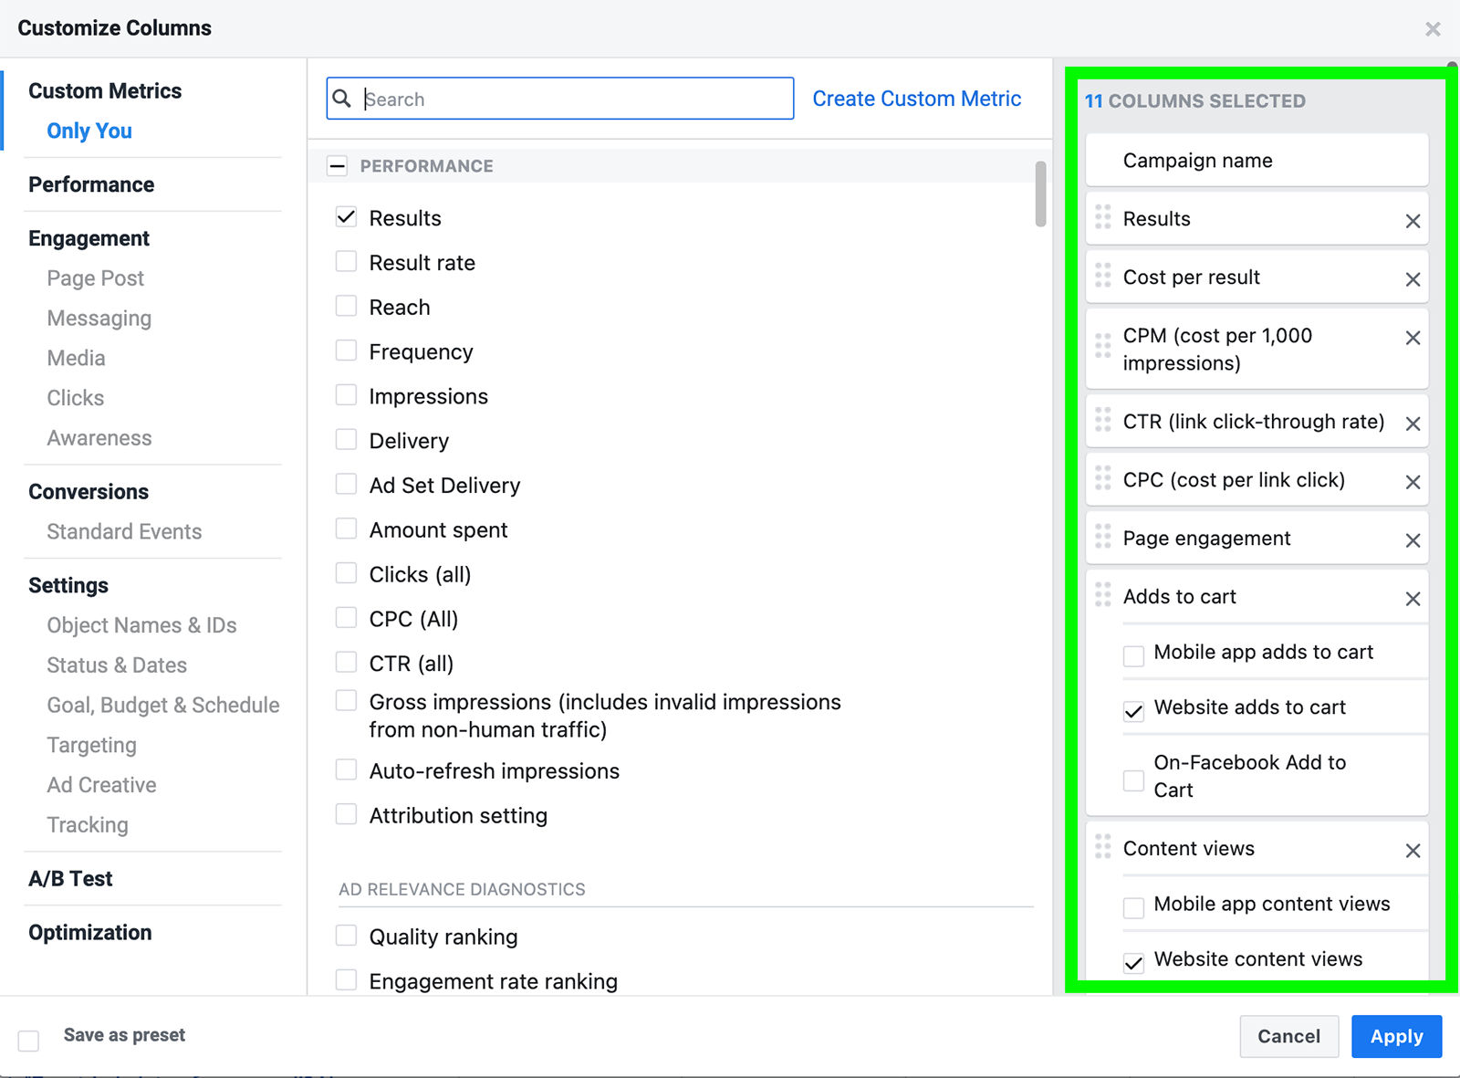Remove Adds to cart column
Screen dimensions: 1460x1078
1413,599
